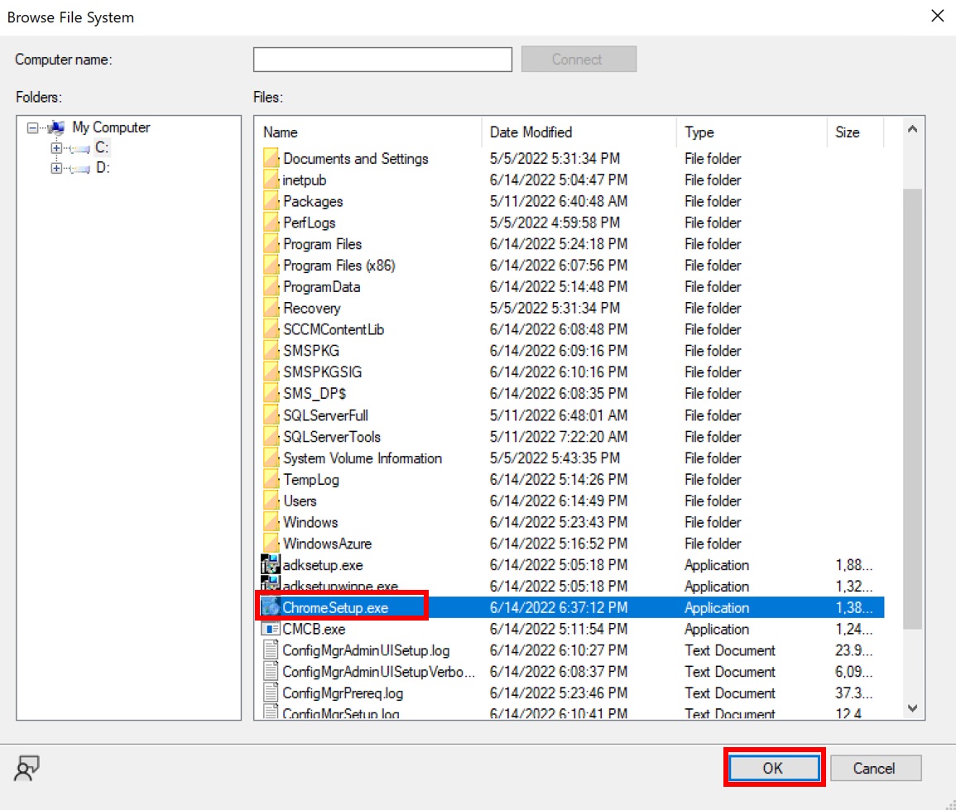Confirm selection with OK button
The image size is (956, 810).
coord(774,768)
